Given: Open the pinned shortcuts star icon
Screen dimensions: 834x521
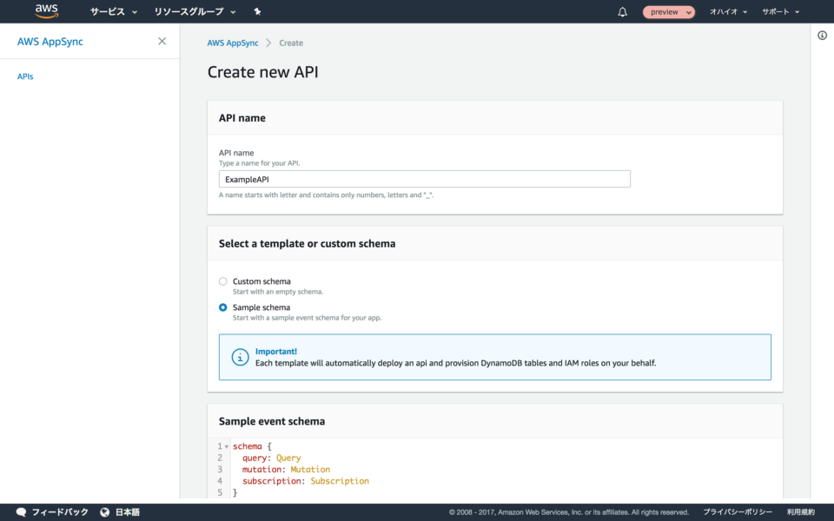Looking at the screenshot, I should point(256,11).
